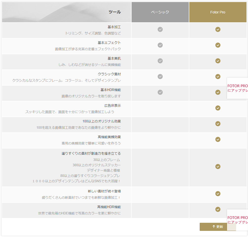Click the 画像のオリジナルカラーを取り戻します description
This screenshot has width=248, height=239.
(91, 96)
